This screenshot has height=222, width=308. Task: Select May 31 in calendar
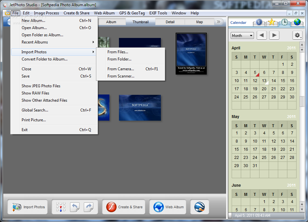pos(255,166)
